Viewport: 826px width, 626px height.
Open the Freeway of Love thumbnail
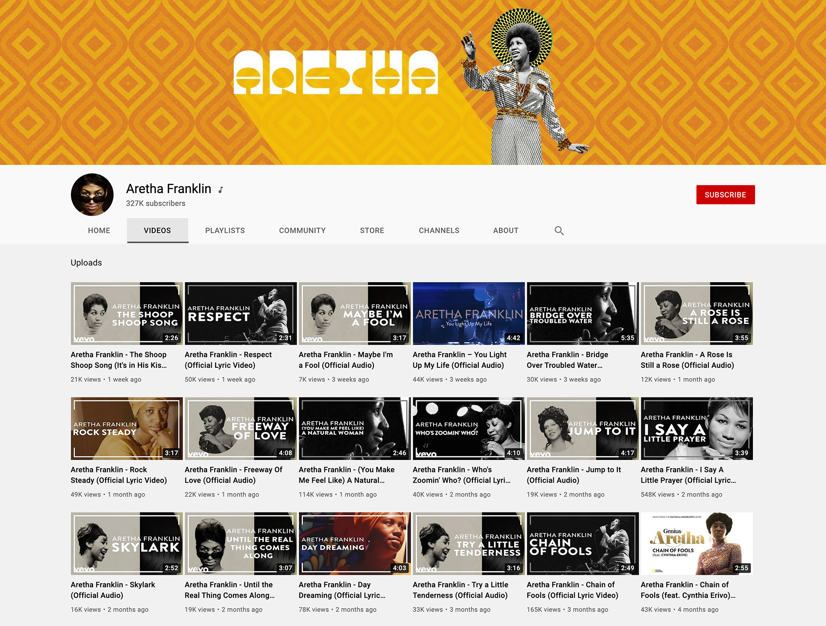[240, 429]
